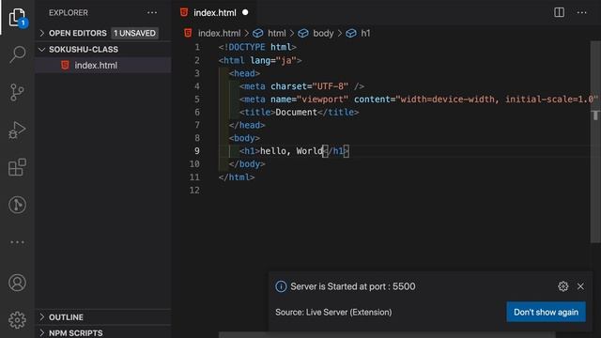Viewport: 601px width, 338px height.
Task: Open the Git Graph activity icon
Action: (17, 205)
